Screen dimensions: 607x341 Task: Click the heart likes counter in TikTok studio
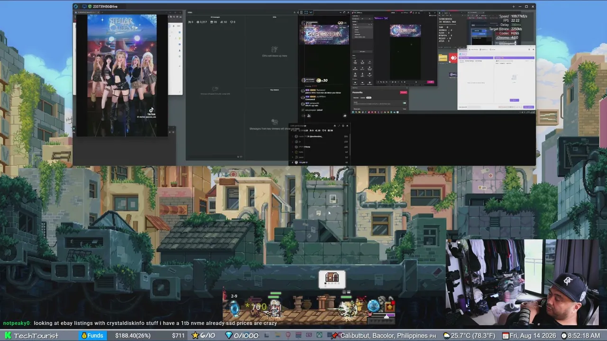point(232,22)
